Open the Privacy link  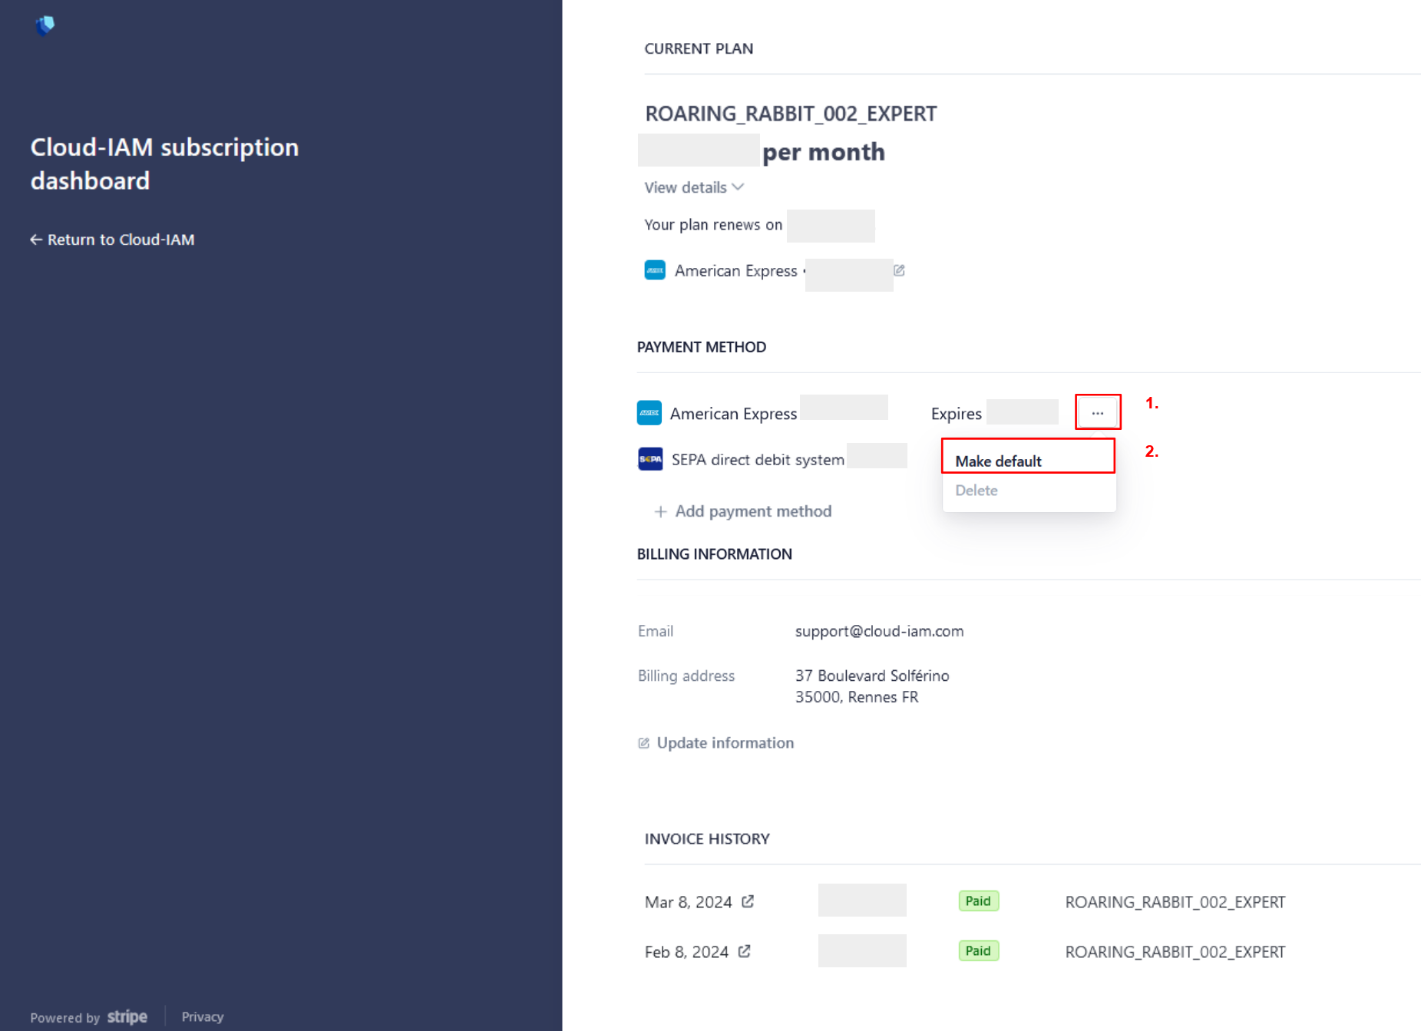click(203, 1016)
